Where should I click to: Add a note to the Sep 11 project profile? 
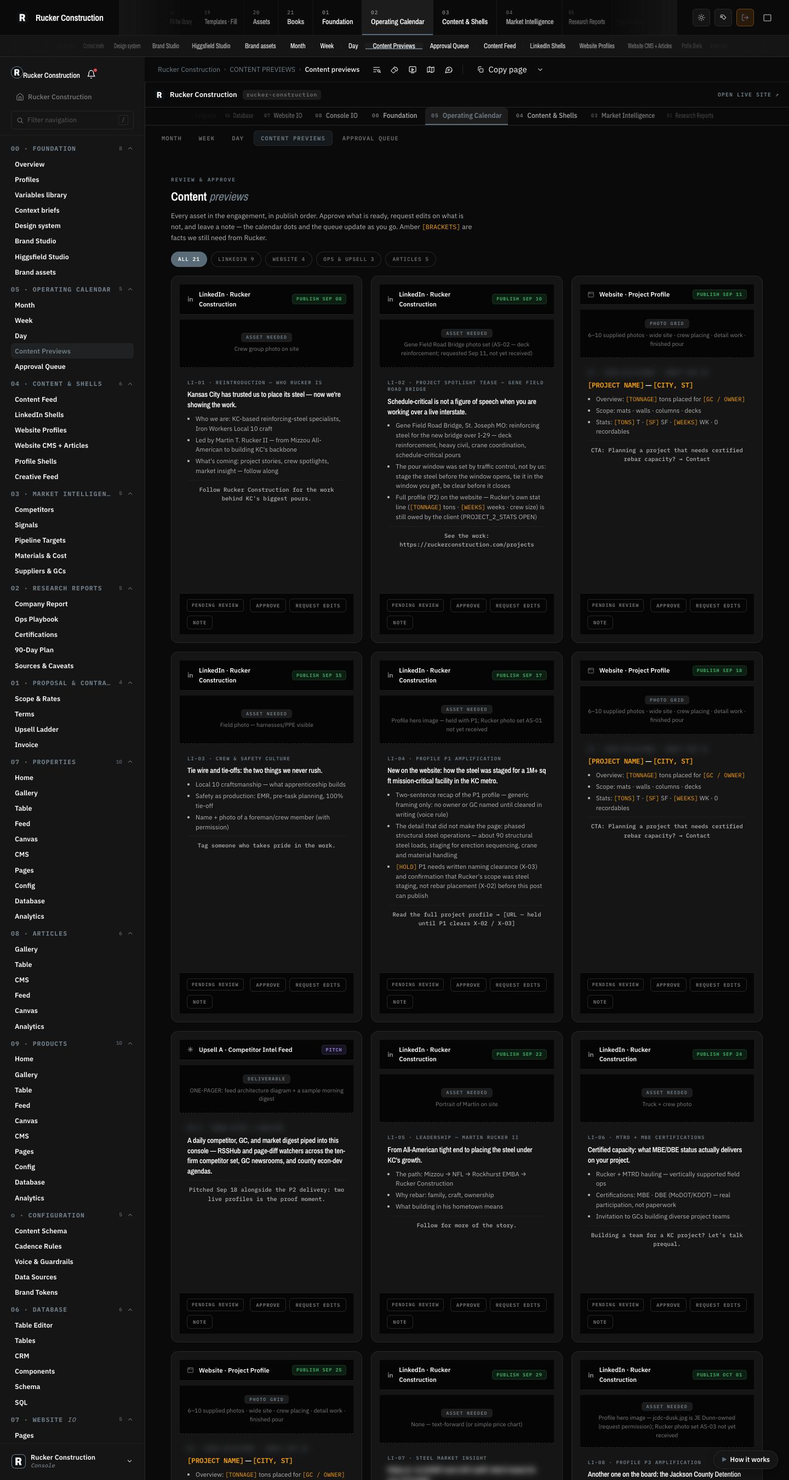tap(599, 623)
